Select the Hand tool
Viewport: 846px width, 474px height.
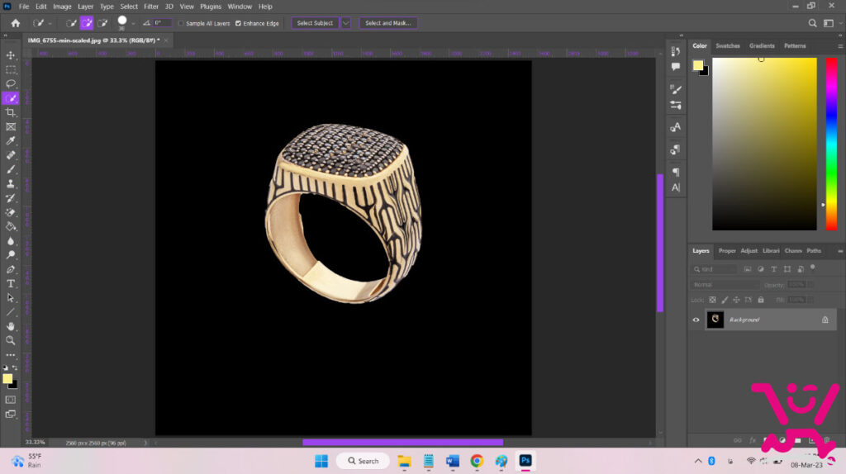(11, 326)
